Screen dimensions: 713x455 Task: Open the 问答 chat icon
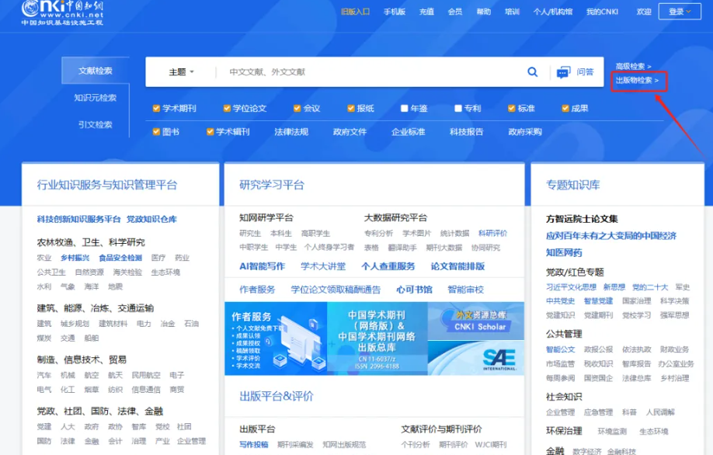[x=564, y=71]
